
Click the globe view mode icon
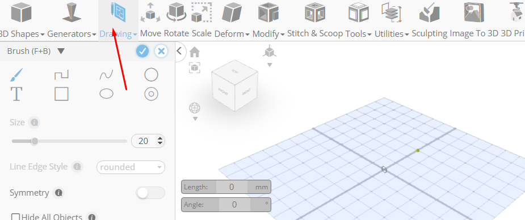(195, 108)
